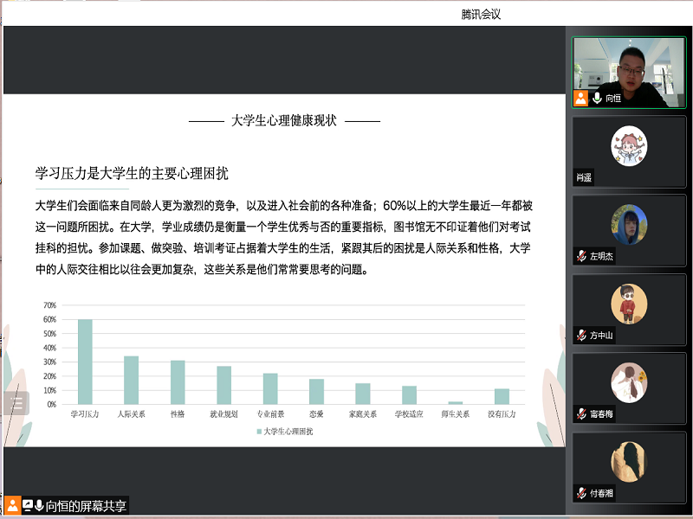Viewport: 693px width, 519px height.
Task: Click the muted microphone icon beside 方中山
Action: [581, 336]
